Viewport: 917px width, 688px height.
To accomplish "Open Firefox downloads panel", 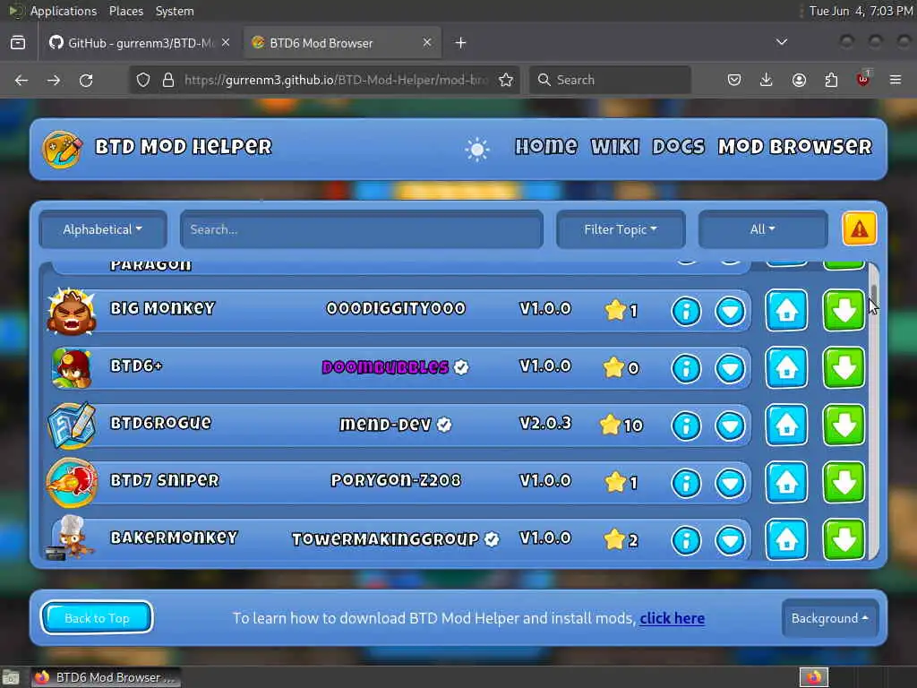I will (767, 80).
